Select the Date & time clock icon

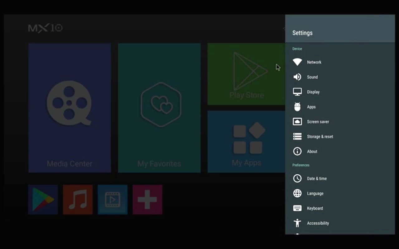point(297,179)
